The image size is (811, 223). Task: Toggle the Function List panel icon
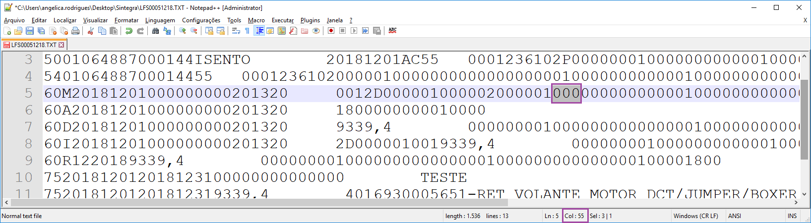click(x=293, y=31)
